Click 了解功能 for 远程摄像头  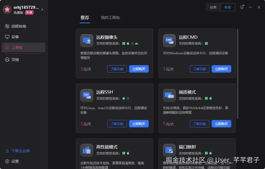pos(117,69)
